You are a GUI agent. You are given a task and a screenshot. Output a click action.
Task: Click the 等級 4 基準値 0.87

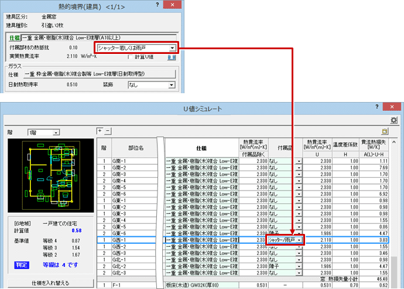(76, 241)
